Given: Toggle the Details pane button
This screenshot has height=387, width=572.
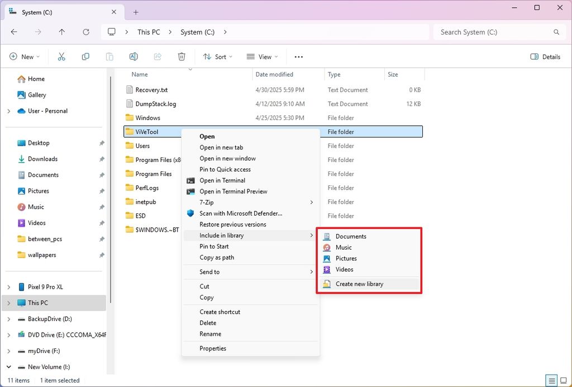Looking at the screenshot, I should (545, 56).
